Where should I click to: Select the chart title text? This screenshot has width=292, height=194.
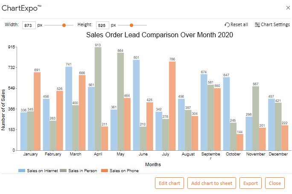tap(160, 35)
